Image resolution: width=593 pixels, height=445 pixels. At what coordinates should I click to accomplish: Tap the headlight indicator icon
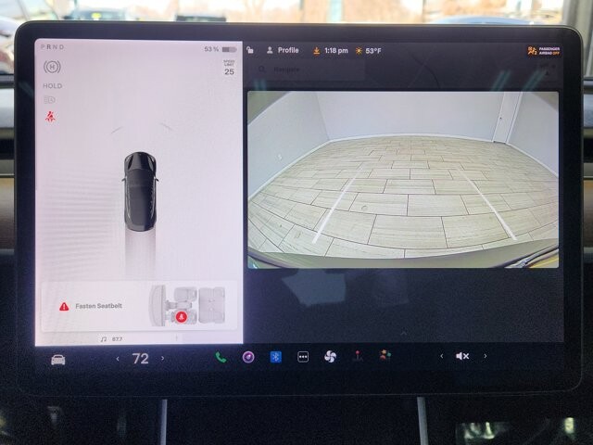(x=50, y=100)
